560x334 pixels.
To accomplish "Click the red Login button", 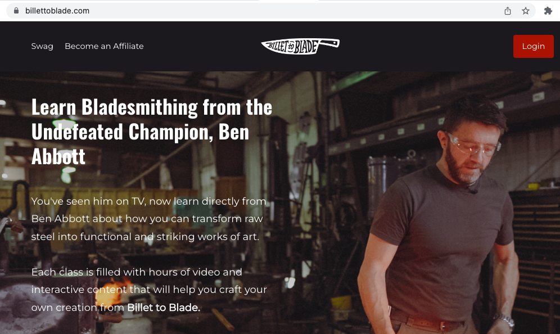I will tap(533, 47).
